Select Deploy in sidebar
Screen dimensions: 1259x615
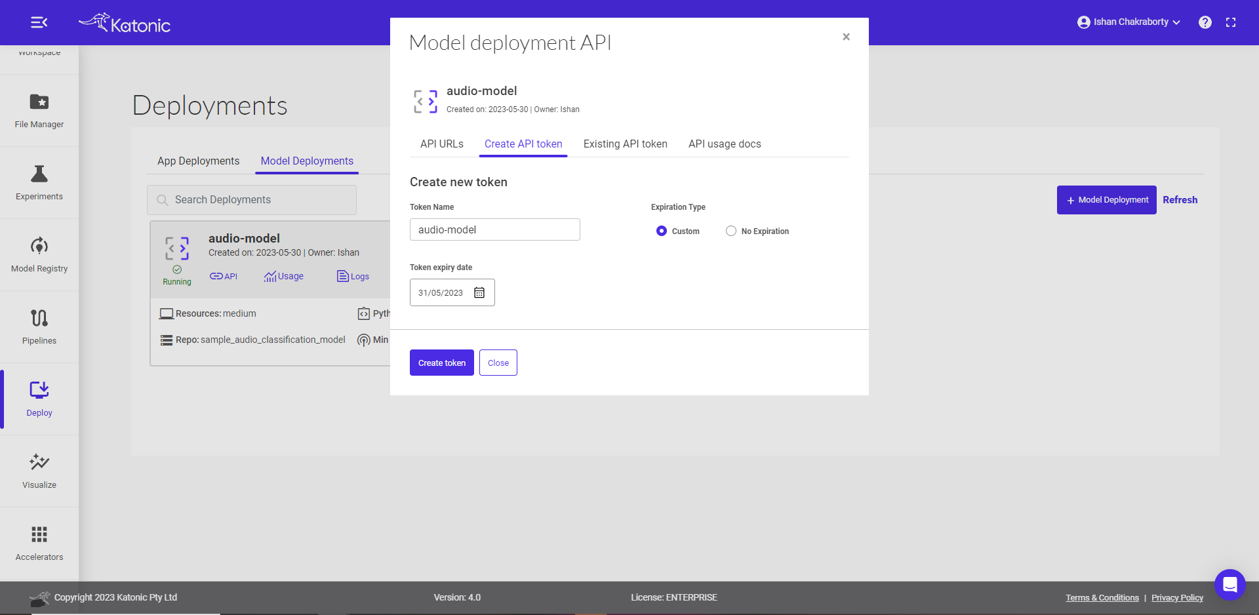coord(39,399)
